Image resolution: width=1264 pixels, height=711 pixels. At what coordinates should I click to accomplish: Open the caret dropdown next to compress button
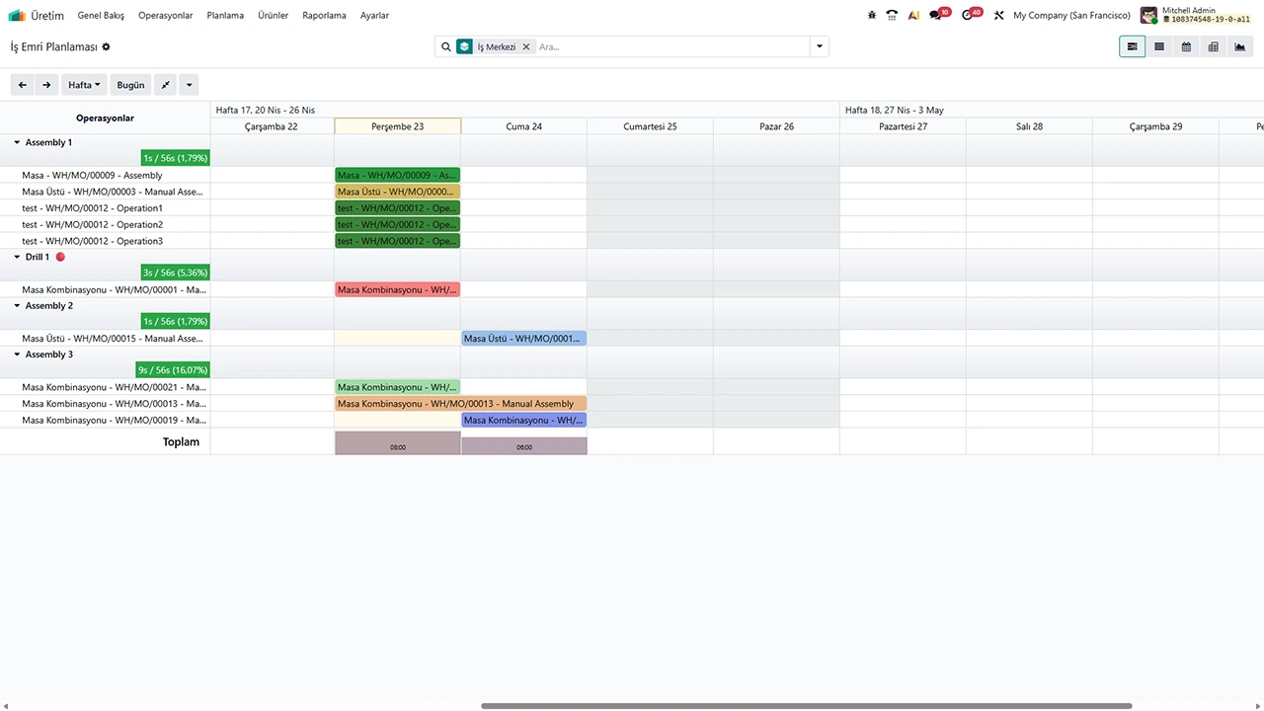coord(189,85)
